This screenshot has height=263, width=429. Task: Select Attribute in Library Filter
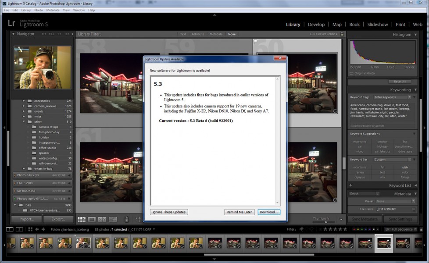198,34
